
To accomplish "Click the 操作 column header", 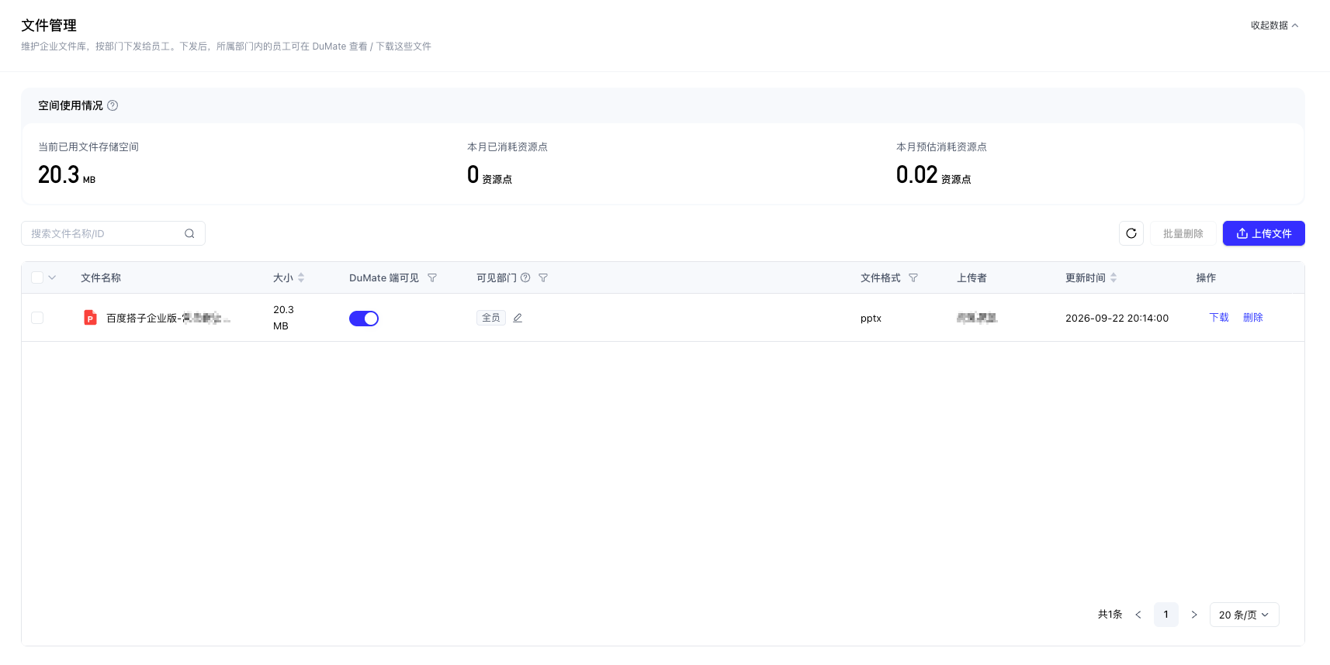I will 1206,277.
